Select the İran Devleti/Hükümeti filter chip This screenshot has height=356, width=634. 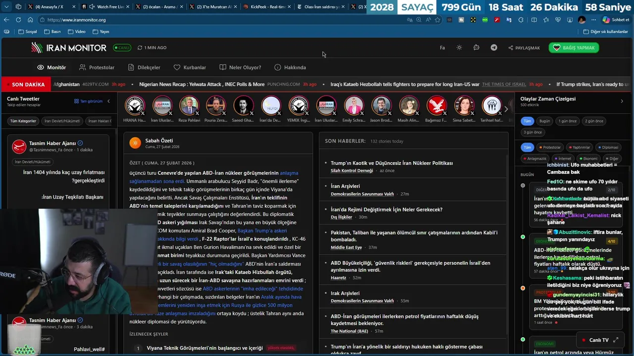[62, 121]
